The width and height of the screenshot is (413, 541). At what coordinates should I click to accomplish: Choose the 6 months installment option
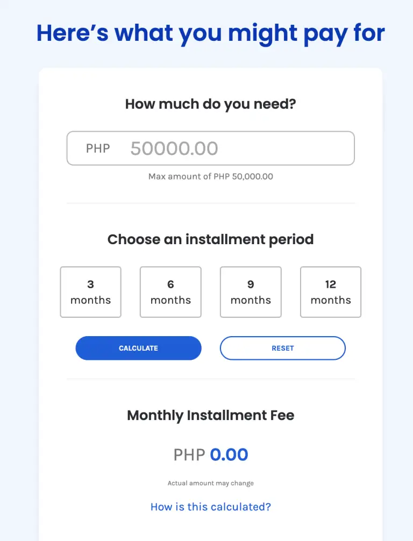click(170, 292)
